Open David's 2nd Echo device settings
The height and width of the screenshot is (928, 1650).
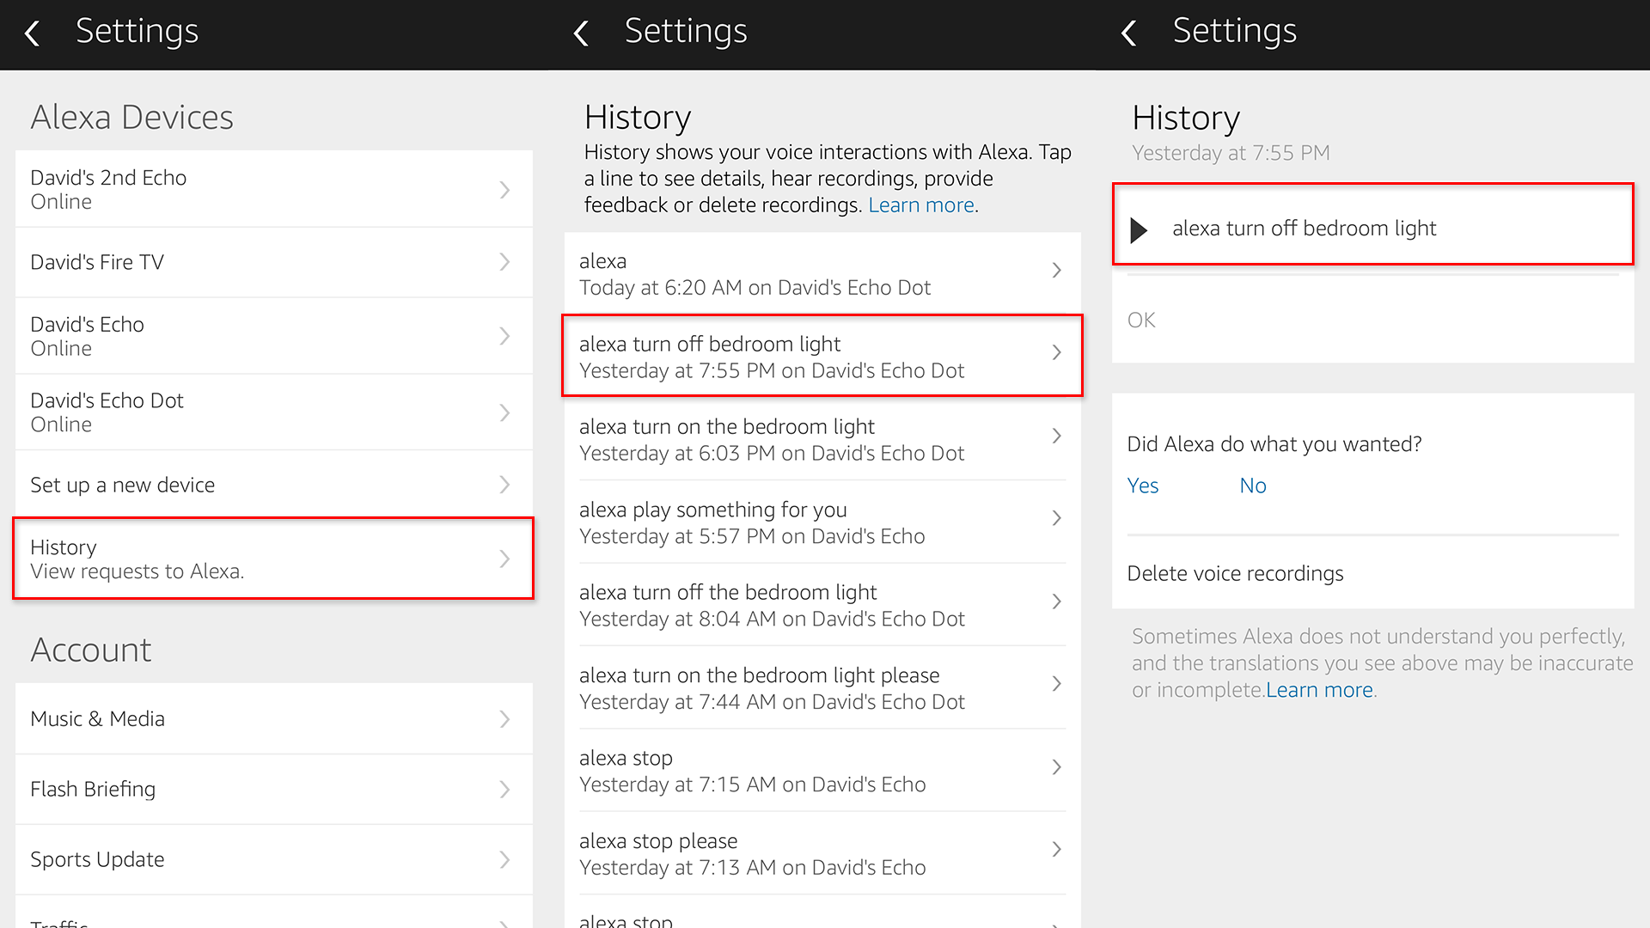(x=274, y=189)
